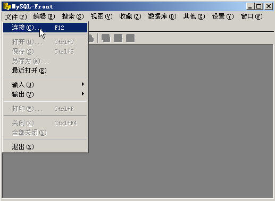Choose 连接(C)... from the File menu

click(45, 28)
